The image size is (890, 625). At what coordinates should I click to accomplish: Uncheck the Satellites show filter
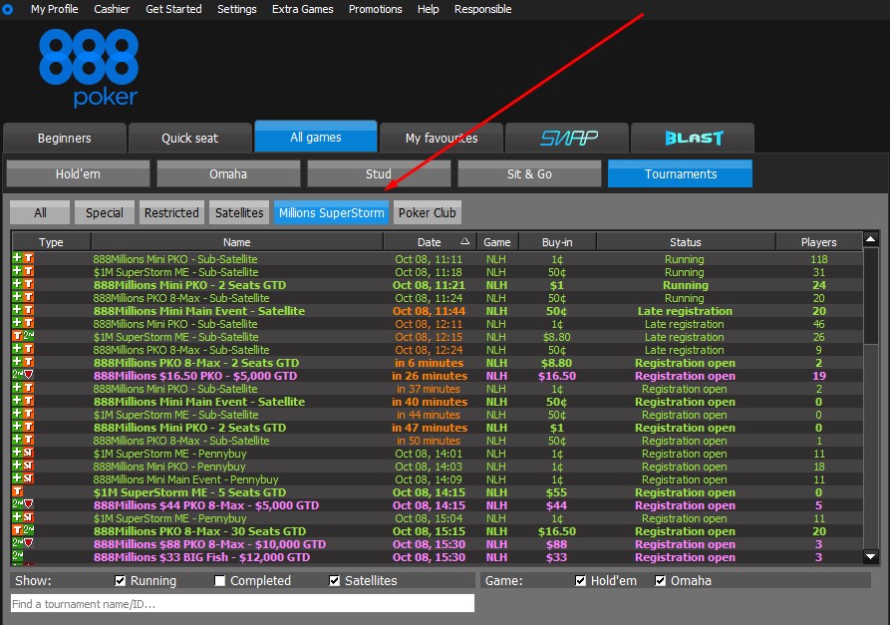tap(334, 580)
